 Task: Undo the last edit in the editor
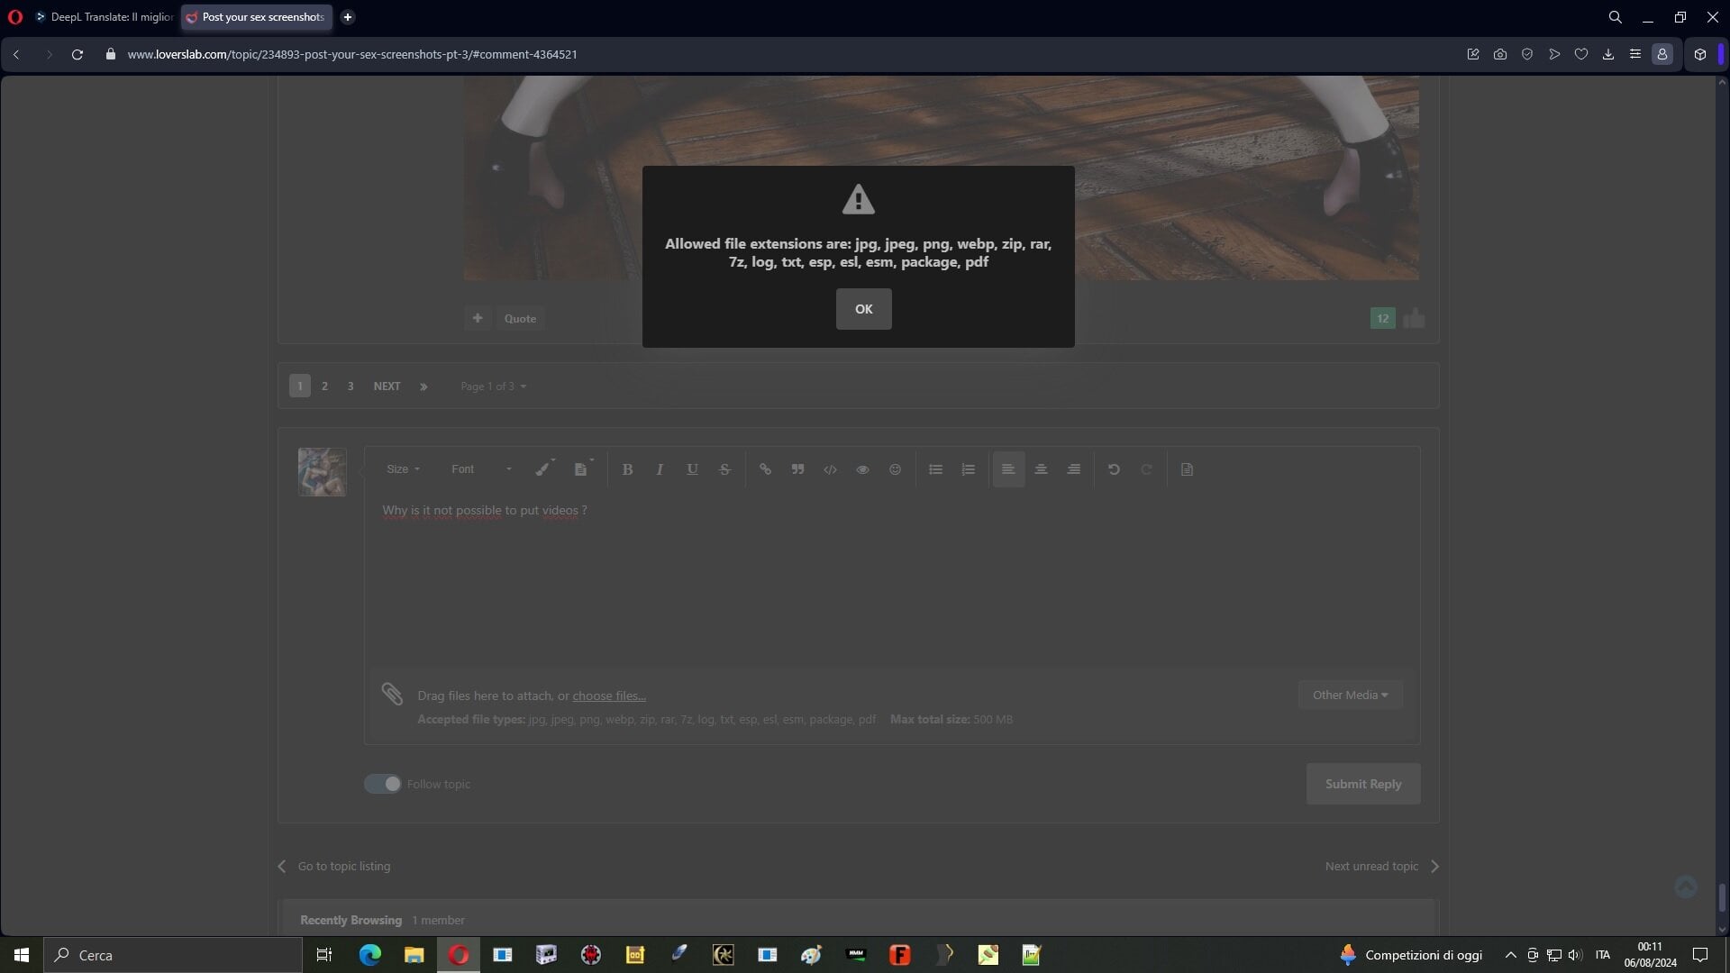(x=1114, y=469)
